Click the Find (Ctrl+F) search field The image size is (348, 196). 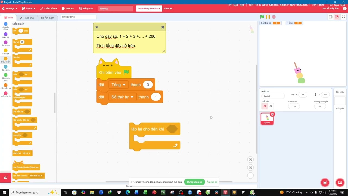click(79, 17)
